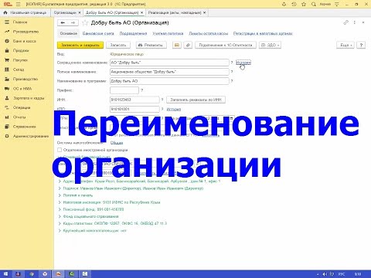Open the history clock icon

coord(294,4)
